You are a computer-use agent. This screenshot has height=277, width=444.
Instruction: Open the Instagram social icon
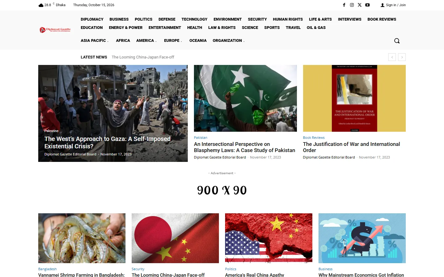pos(352,5)
